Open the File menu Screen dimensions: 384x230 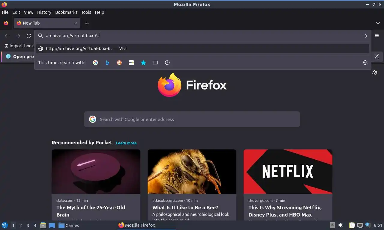tap(5, 12)
